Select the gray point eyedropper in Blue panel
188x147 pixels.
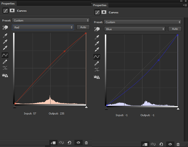(x=97, y=43)
